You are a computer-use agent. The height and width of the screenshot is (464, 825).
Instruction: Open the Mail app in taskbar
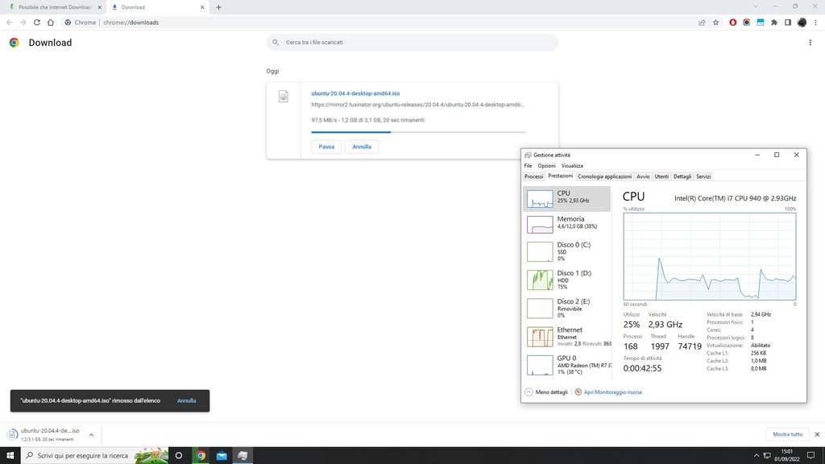coord(222,455)
